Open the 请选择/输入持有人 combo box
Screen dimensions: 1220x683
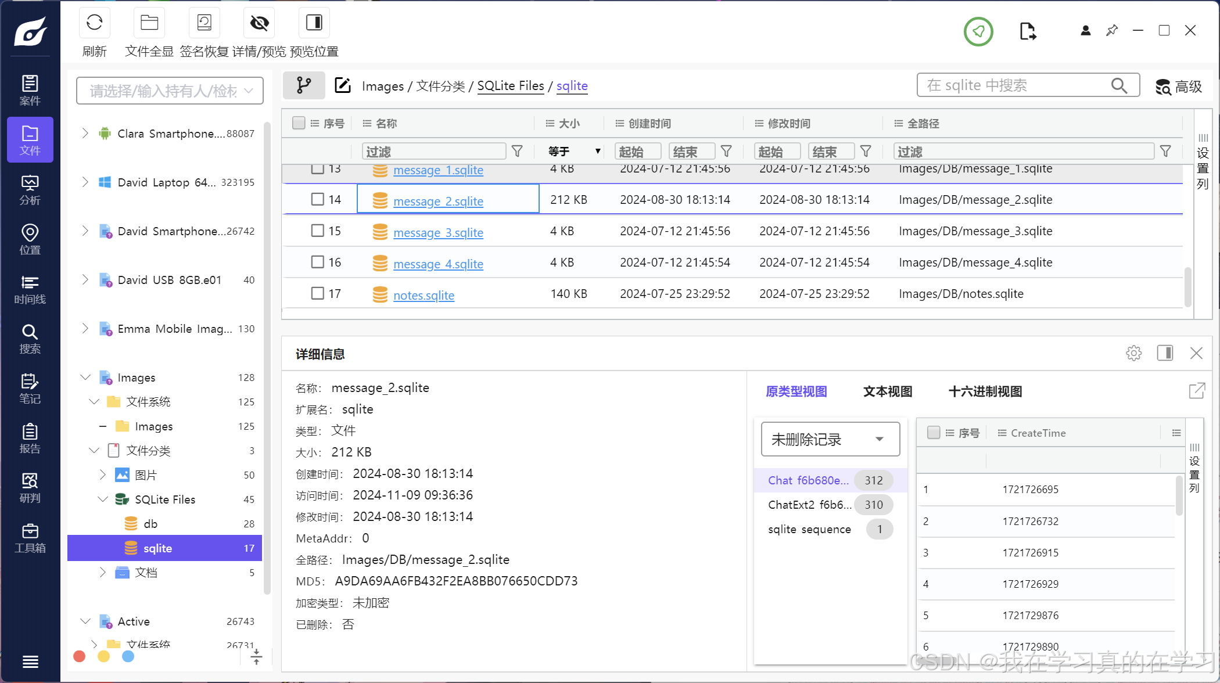tap(170, 91)
